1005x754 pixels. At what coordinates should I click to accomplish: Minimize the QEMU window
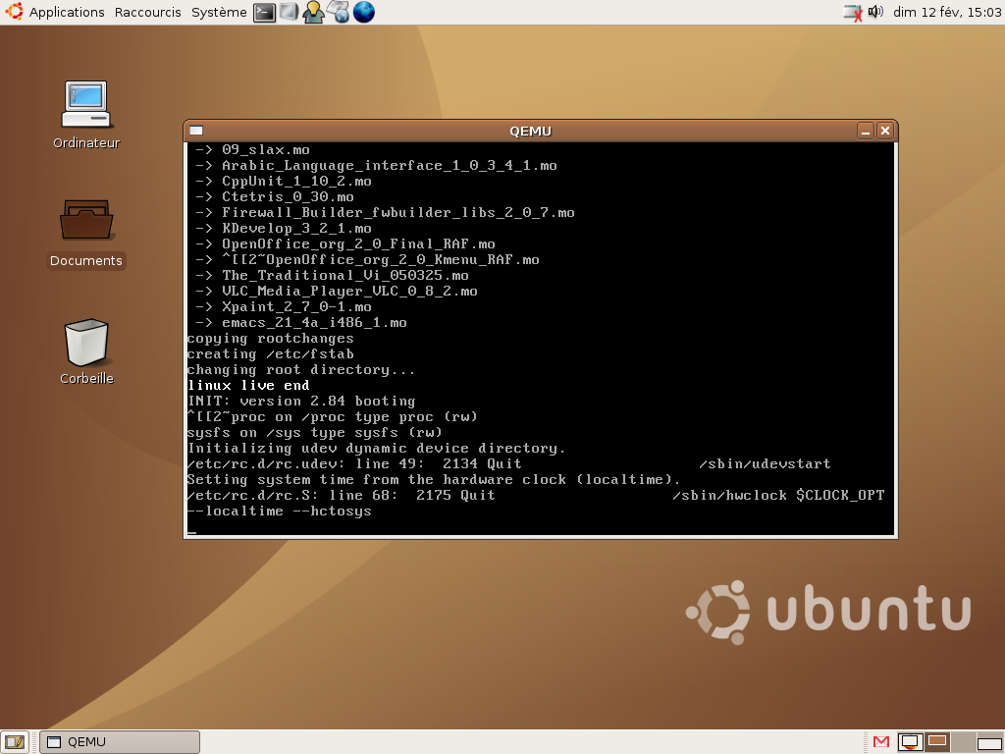pyautogui.click(x=866, y=131)
